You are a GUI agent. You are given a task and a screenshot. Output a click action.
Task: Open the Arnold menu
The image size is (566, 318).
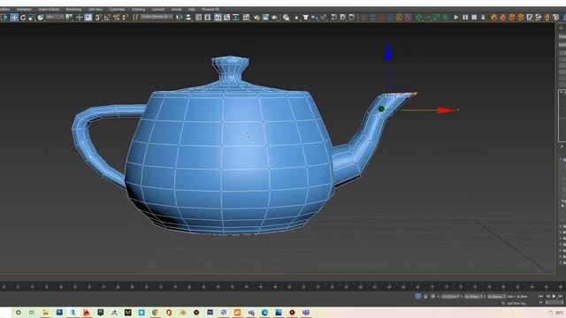(x=176, y=10)
